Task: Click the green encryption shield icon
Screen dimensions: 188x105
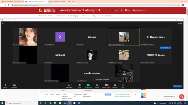Action: (x=3, y=23)
